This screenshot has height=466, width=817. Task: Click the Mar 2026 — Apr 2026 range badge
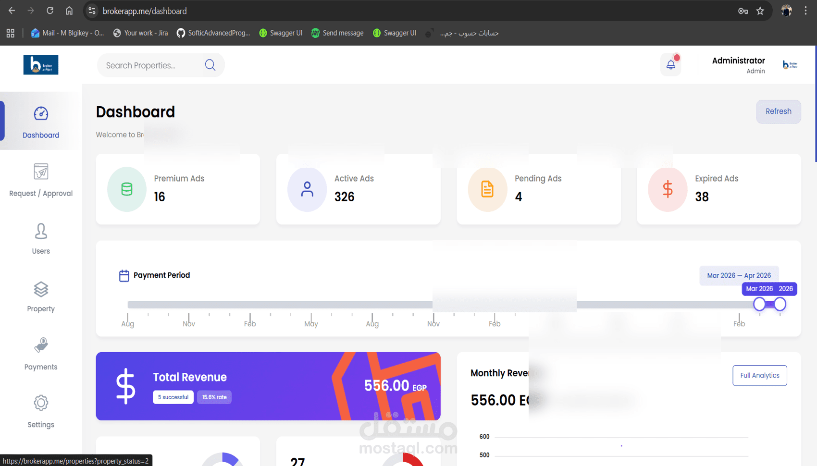click(739, 276)
